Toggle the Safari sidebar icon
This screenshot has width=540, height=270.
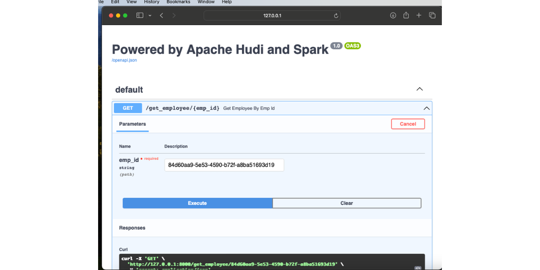[139, 15]
